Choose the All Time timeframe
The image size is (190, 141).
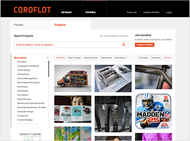coord(167,58)
